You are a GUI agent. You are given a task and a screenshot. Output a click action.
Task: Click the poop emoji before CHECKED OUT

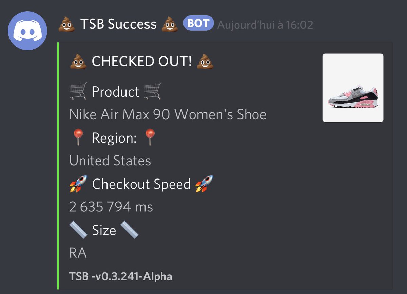click(x=78, y=62)
